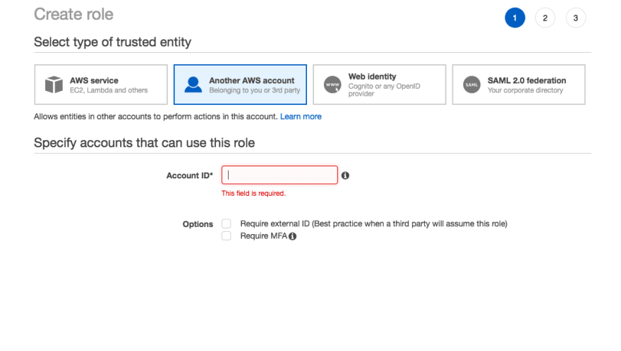The width and height of the screenshot is (621, 351).
Task: Click the 'Create role' page title
Action: [73, 14]
